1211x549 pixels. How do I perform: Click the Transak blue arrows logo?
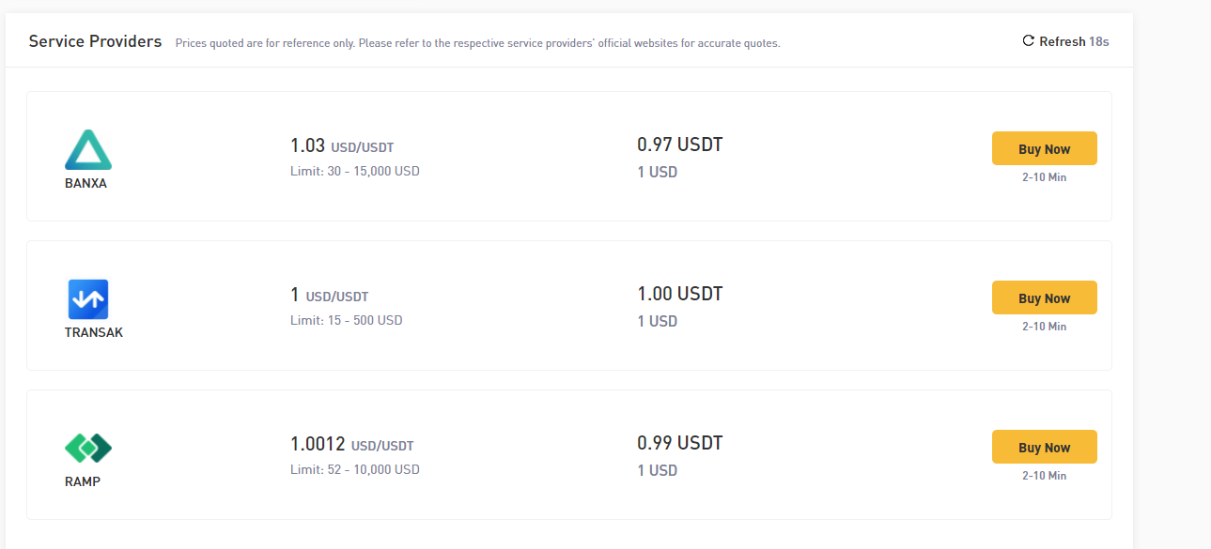pyautogui.click(x=88, y=299)
